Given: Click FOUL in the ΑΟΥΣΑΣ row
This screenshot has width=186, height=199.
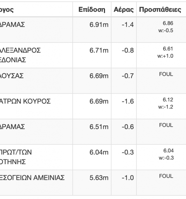Looking at the screenshot, I should tap(166, 74).
